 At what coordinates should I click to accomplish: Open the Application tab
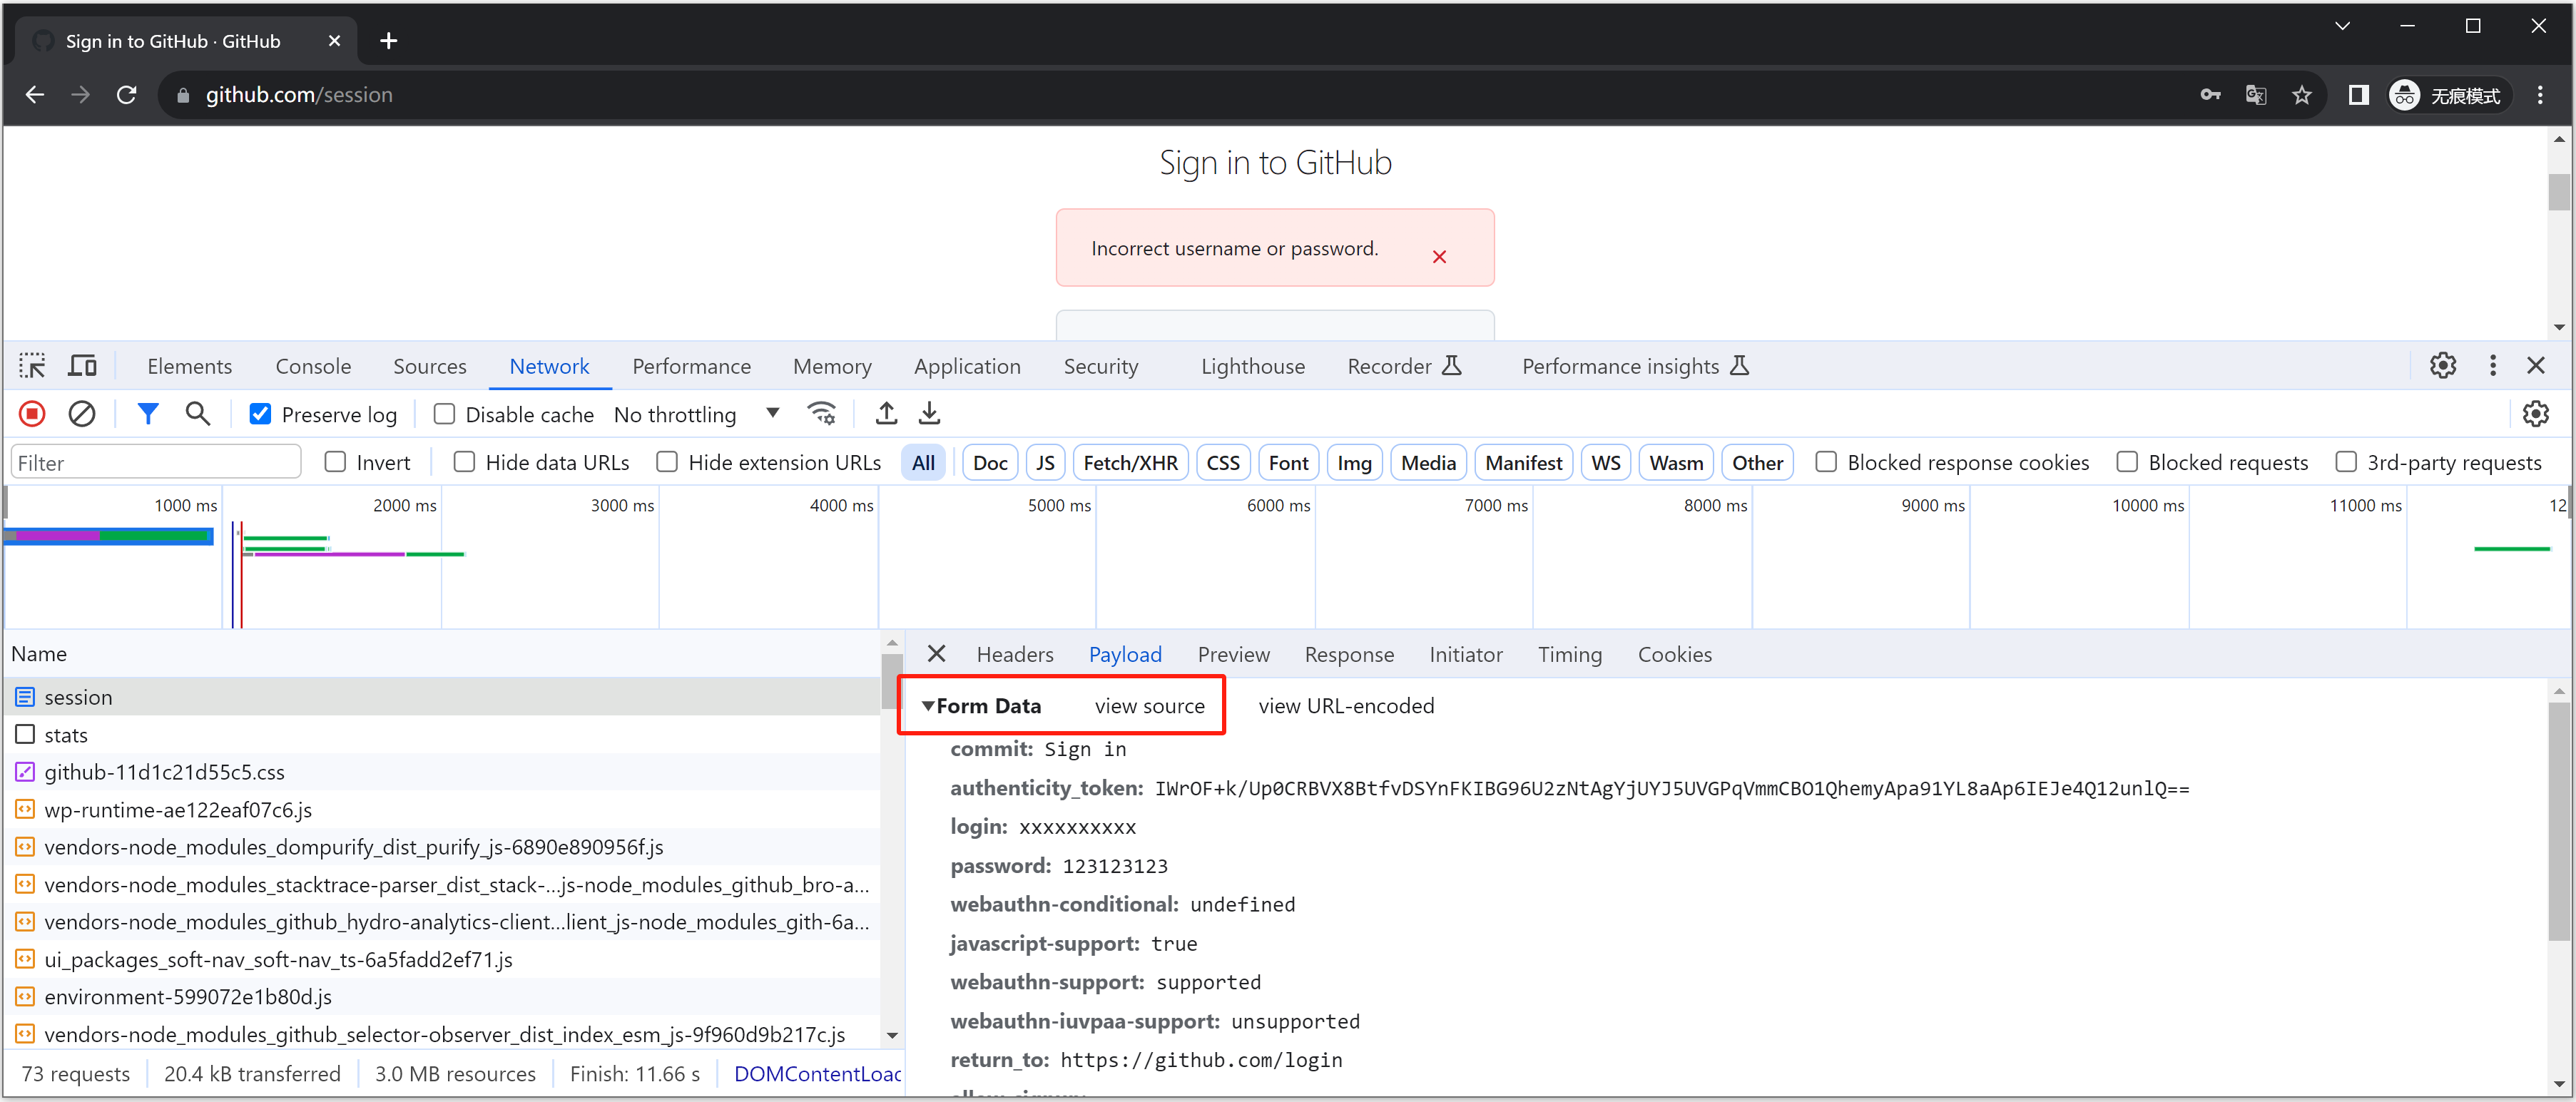click(x=967, y=366)
